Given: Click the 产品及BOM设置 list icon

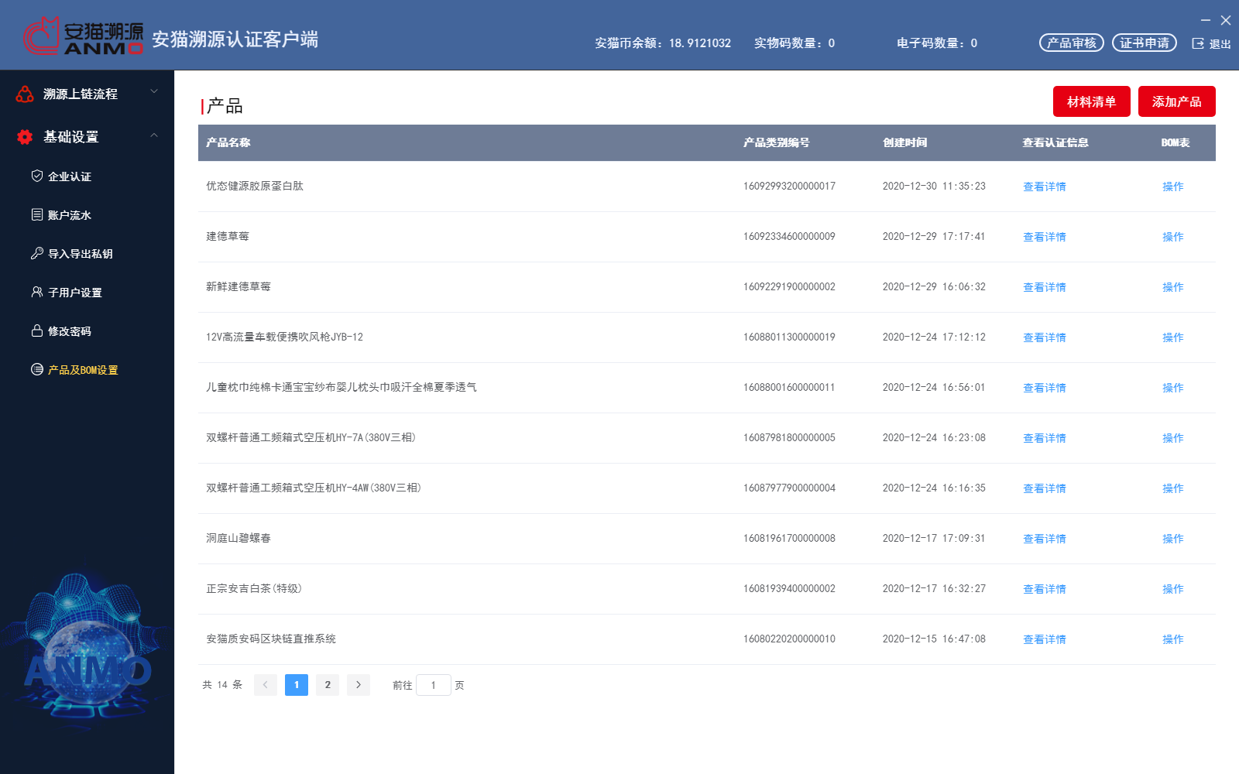Looking at the screenshot, I should pos(37,369).
